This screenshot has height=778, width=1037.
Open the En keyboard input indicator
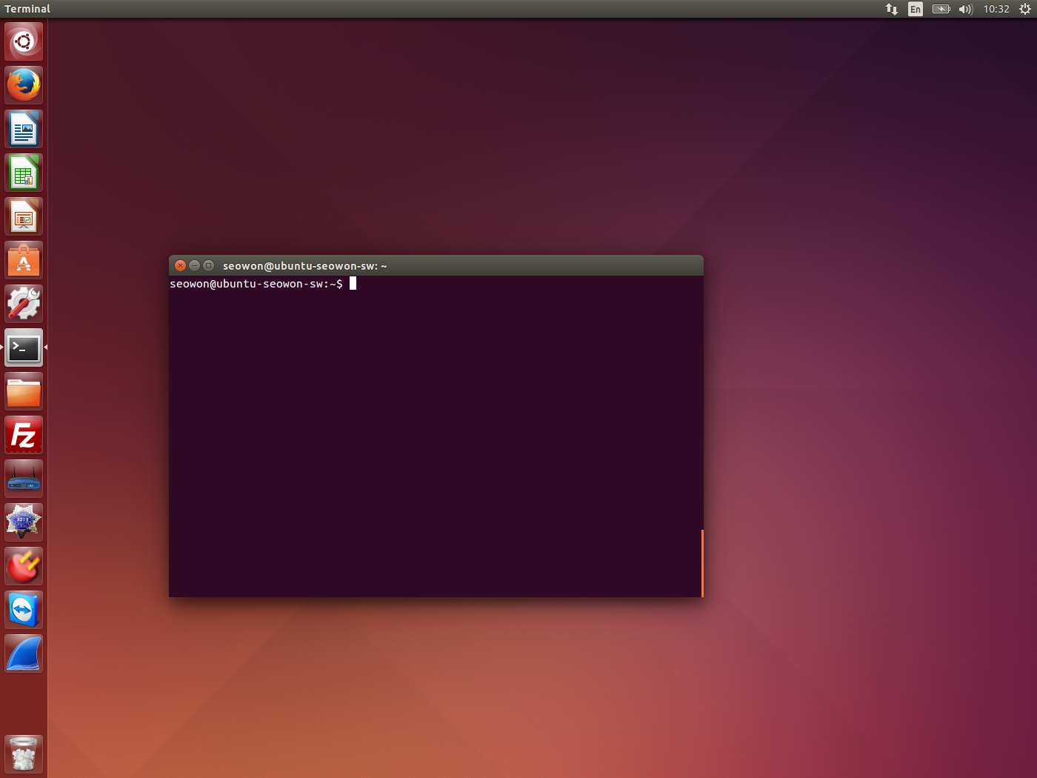(x=916, y=9)
